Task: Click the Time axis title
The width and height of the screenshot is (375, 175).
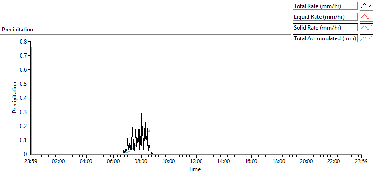Action: tap(195, 169)
